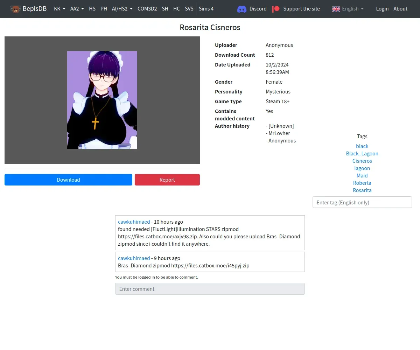
Task: Open the Discord icon link
Action: (242, 9)
